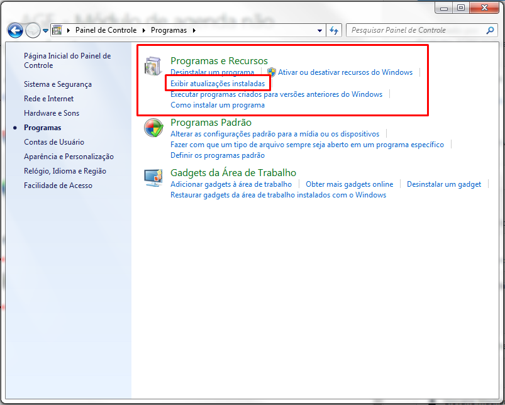Click the Gadgets da Área de Trabalho icon
Image resolution: width=505 pixels, height=405 pixels.
[153, 178]
